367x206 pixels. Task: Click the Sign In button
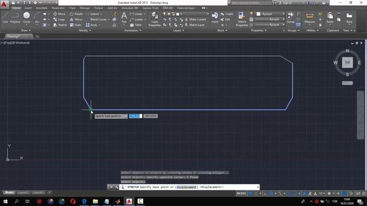coord(285,3)
